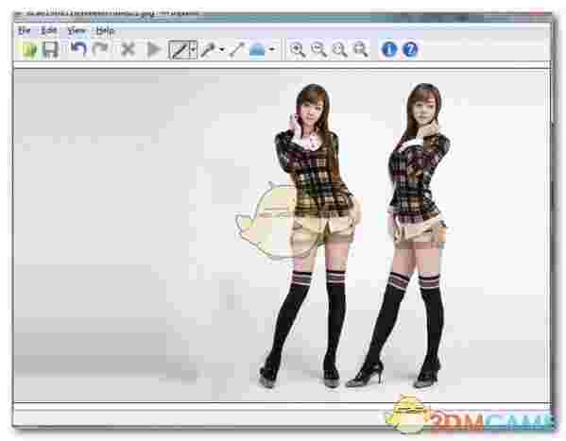Click the blue Help question mark icon

point(410,50)
